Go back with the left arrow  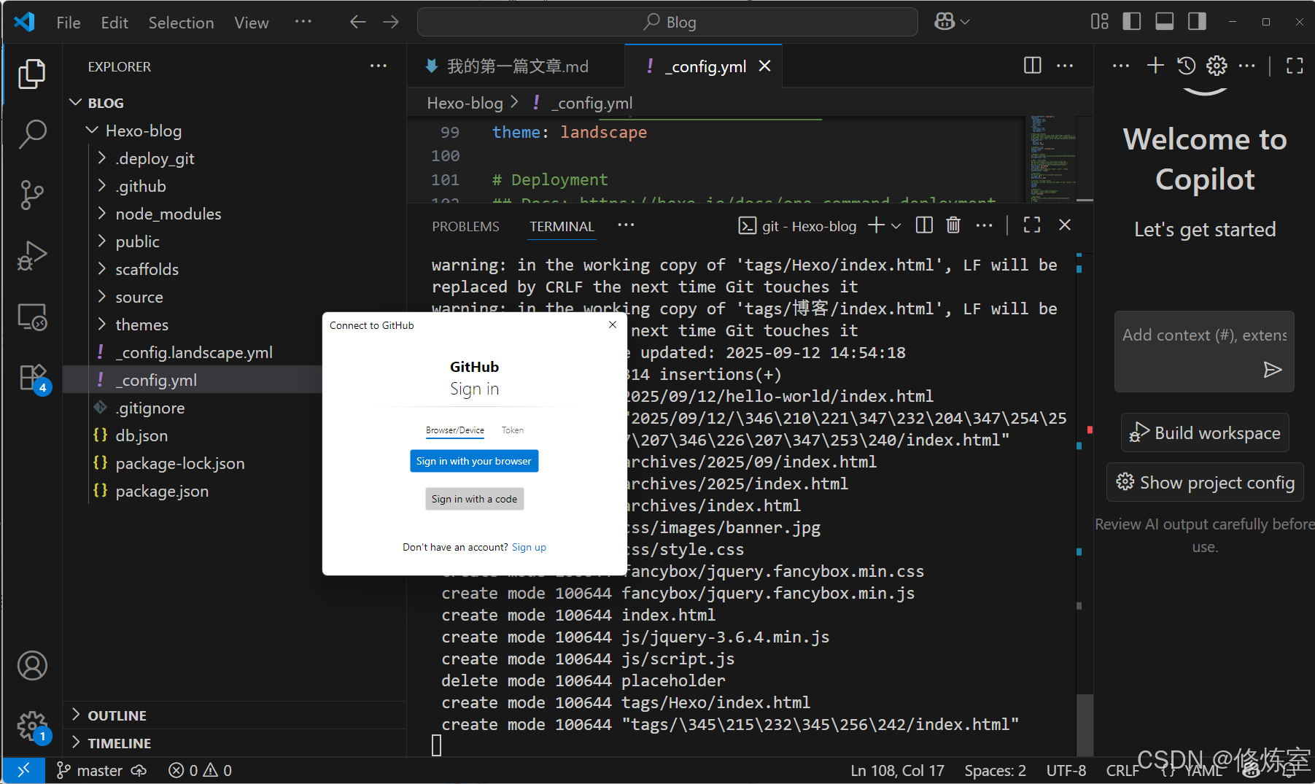[x=357, y=22]
